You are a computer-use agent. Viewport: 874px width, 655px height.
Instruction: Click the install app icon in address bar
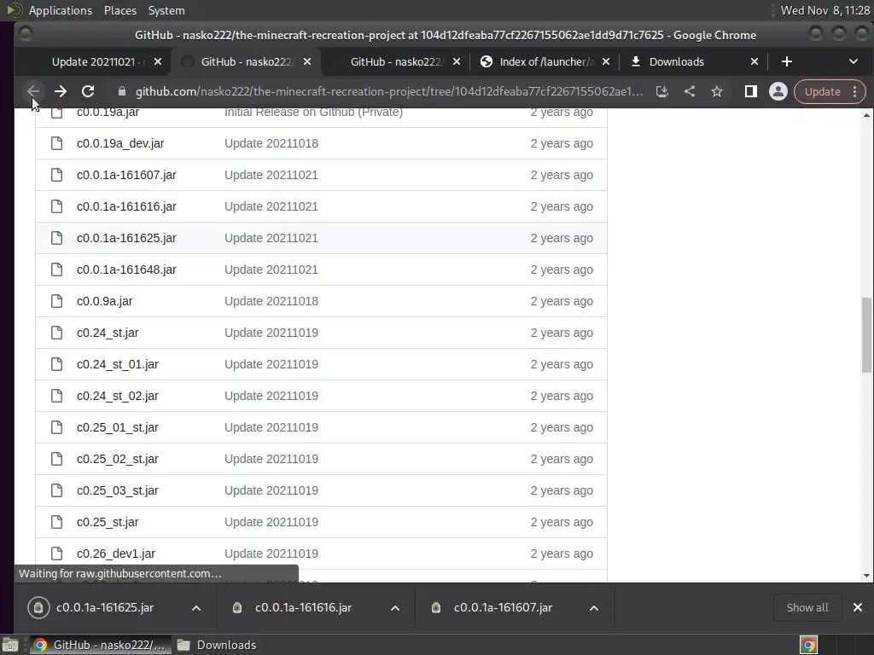[661, 91]
